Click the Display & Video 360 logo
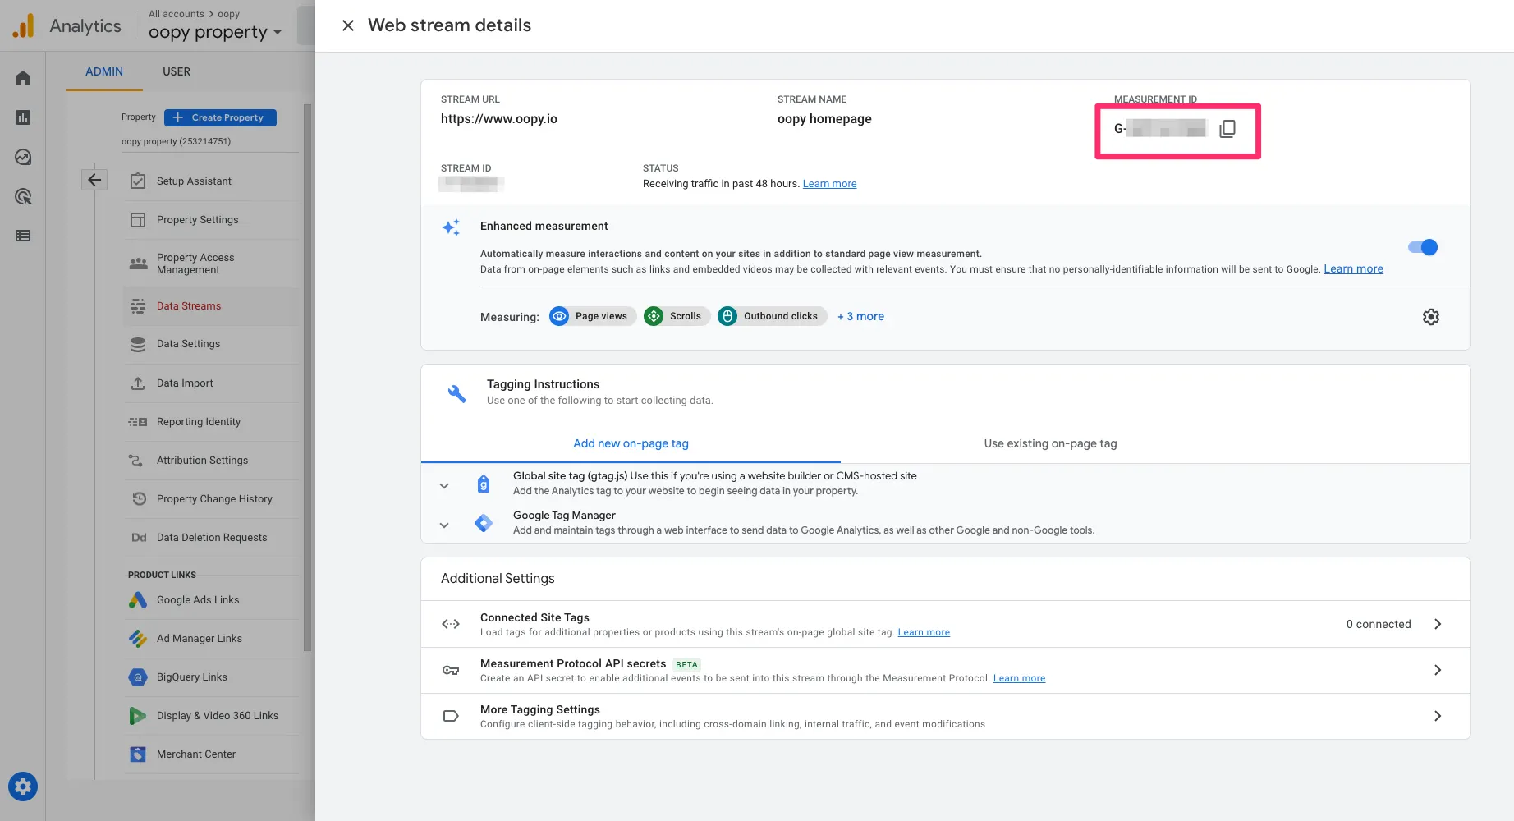 [138, 716]
